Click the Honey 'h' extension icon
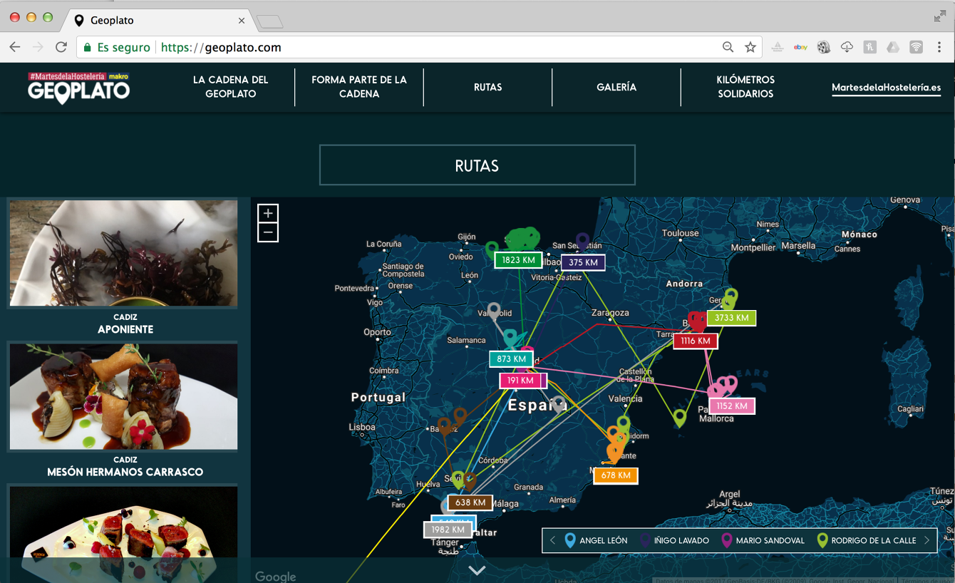 [869, 47]
